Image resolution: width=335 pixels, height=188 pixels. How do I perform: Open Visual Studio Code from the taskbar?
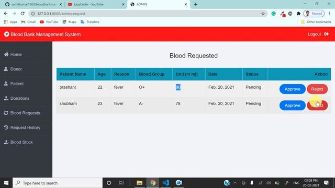click(x=166, y=183)
